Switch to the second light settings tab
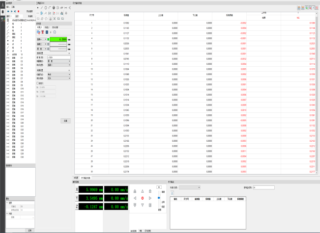 [x=46, y=27]
